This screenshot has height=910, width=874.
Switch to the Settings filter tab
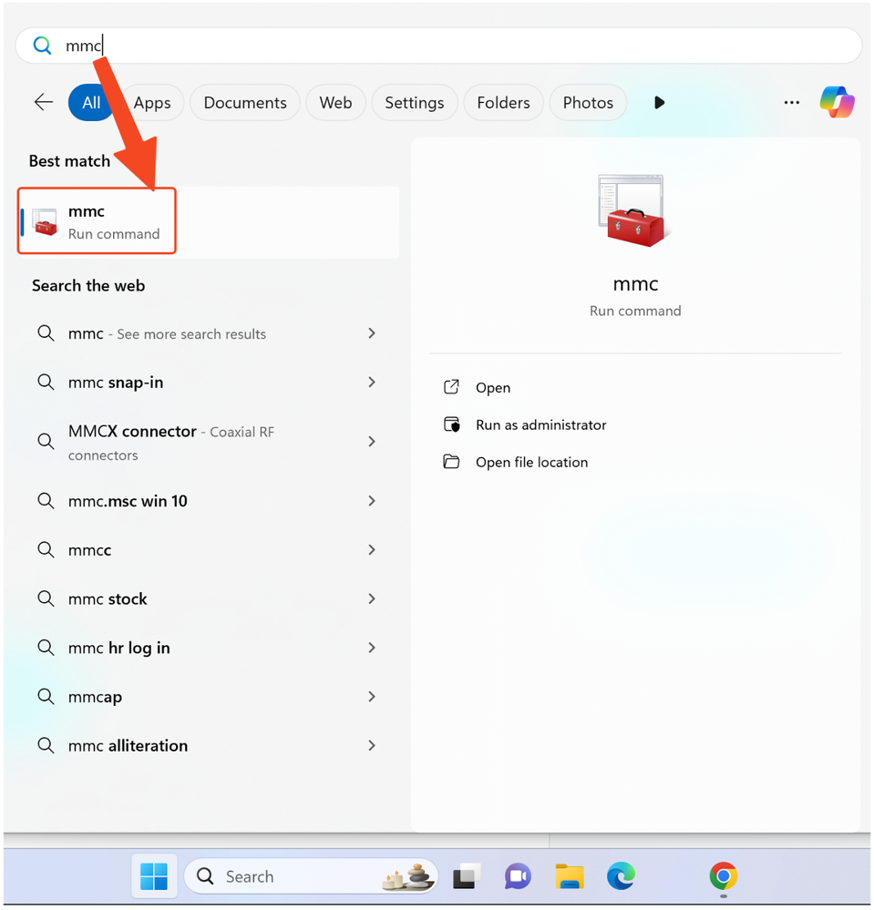pos(415,103)
